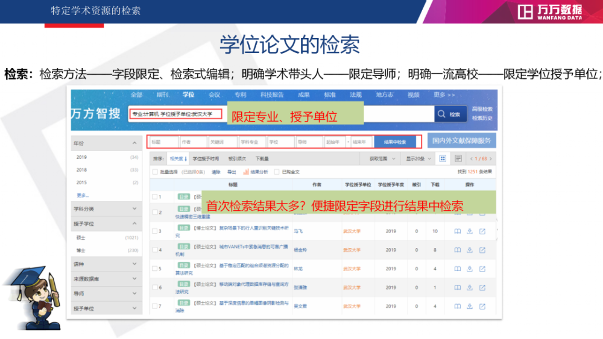Go to next results page arrow
The height and width of the screenshot is (339, 603).
pyautogui.click(x=491, y=159)
